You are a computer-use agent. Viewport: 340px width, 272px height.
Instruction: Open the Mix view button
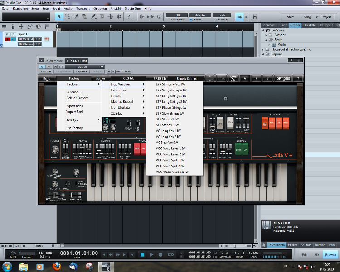tap(316, 255)
